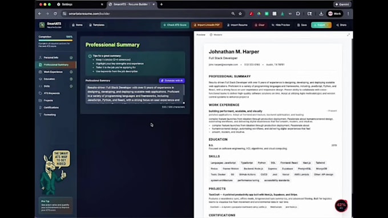Click the Share button
This screenshot has height=218, width=388.
(x=341, y=25)
